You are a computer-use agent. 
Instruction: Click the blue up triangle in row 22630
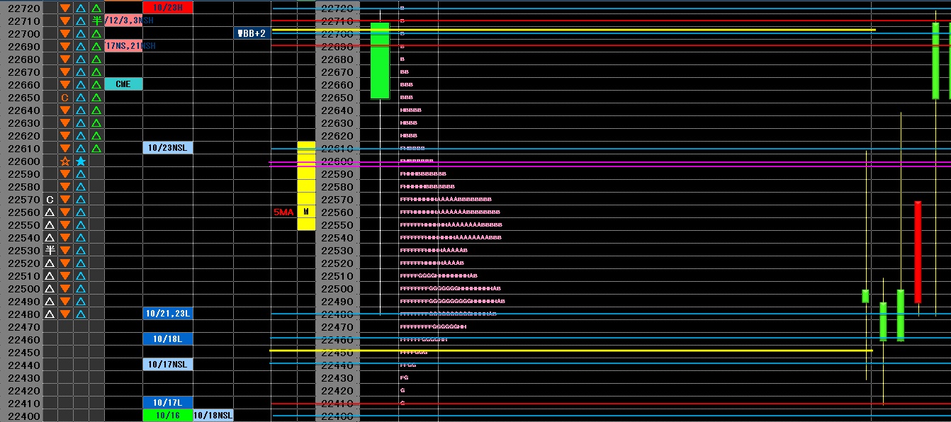point(81,122)
